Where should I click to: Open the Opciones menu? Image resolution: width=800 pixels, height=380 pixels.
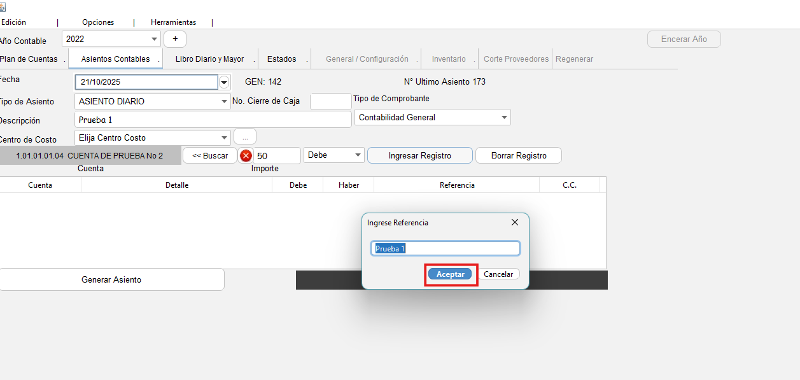[x=98, y=22]
